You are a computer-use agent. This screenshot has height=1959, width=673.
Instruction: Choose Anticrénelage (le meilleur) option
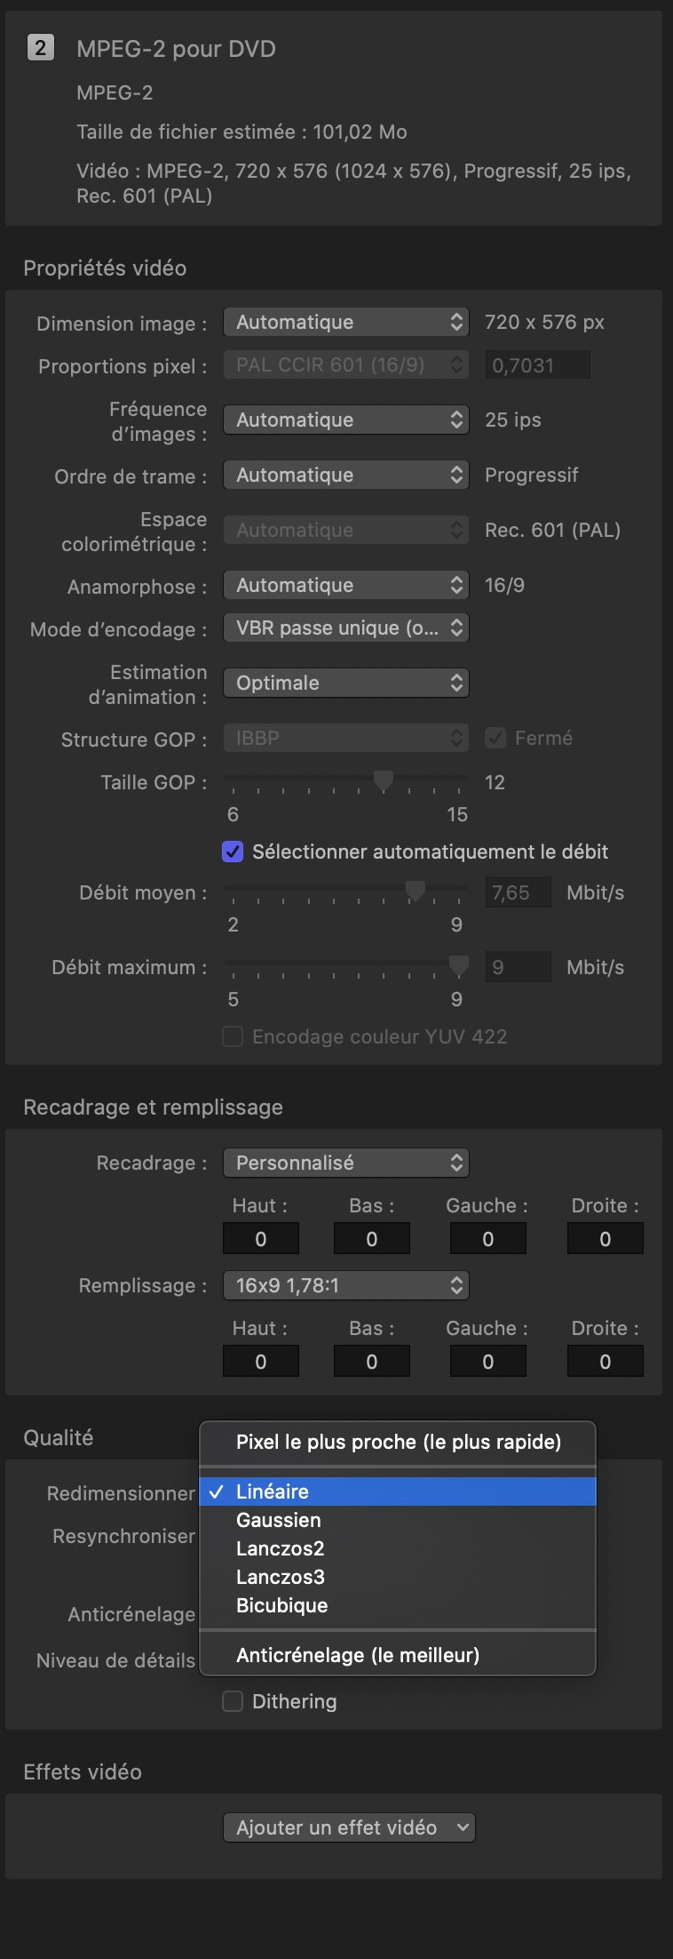358,1655
